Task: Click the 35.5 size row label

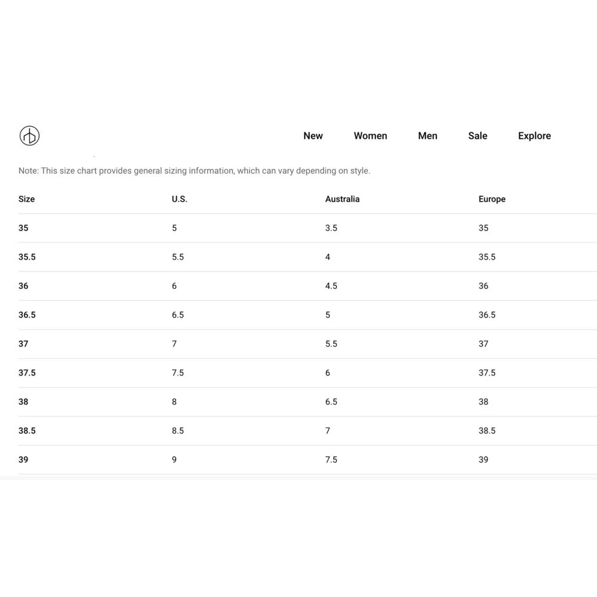Action: [x=27, y=257]
